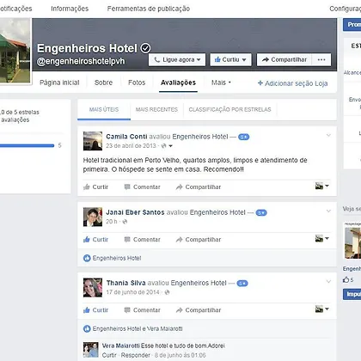Screen dimensions: 361x361
Task: Open the Sobre page tab
Action: pos(103,83)
